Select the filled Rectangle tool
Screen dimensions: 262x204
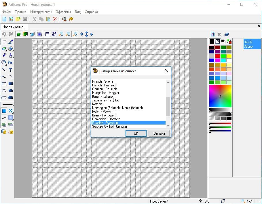point(11,84)
